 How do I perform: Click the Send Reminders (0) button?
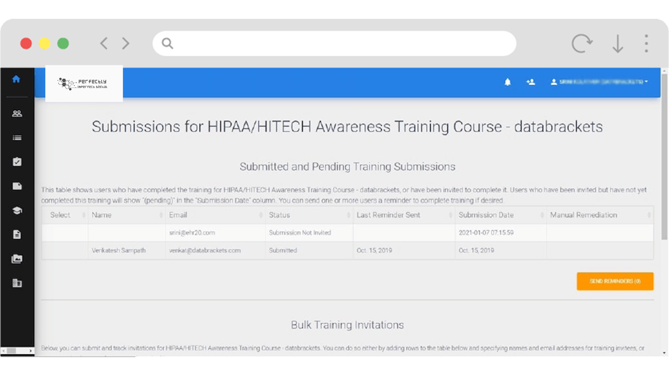click(x=615, y=281)
